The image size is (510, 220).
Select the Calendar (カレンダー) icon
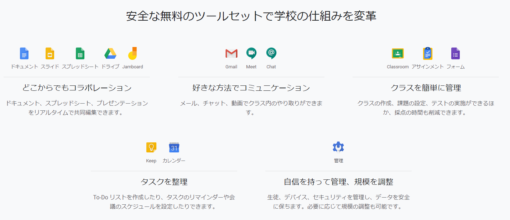pyautogui.click(x=174, y=147)
